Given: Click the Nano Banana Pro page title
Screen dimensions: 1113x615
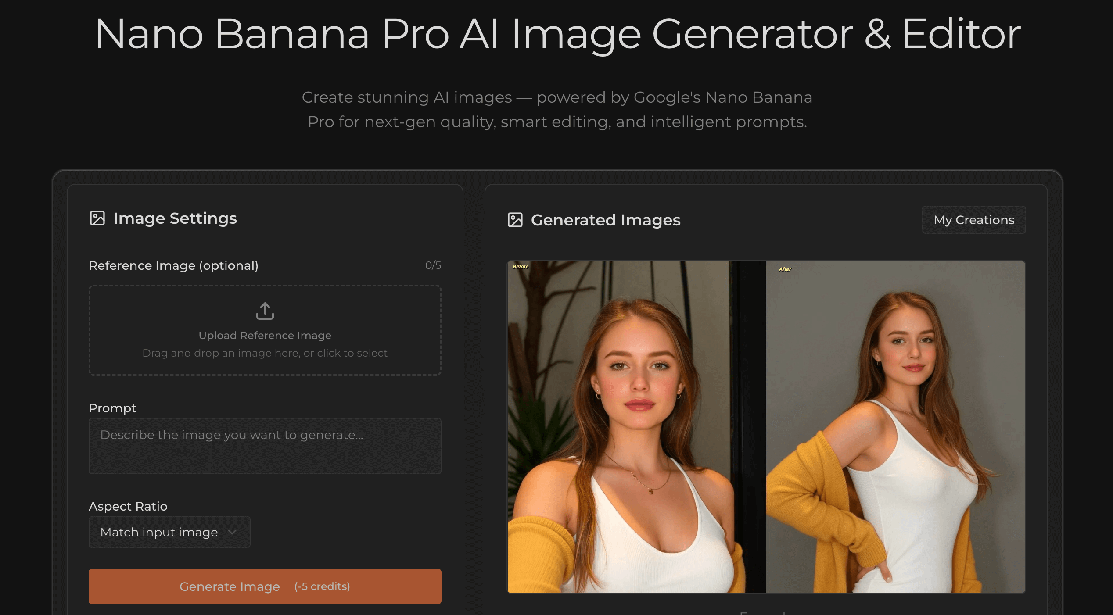Looking at the screenshot, I should point(556,35).
